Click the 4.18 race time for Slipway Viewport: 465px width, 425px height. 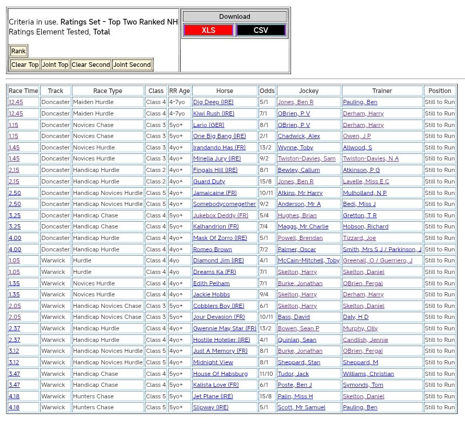coord(15,408)
